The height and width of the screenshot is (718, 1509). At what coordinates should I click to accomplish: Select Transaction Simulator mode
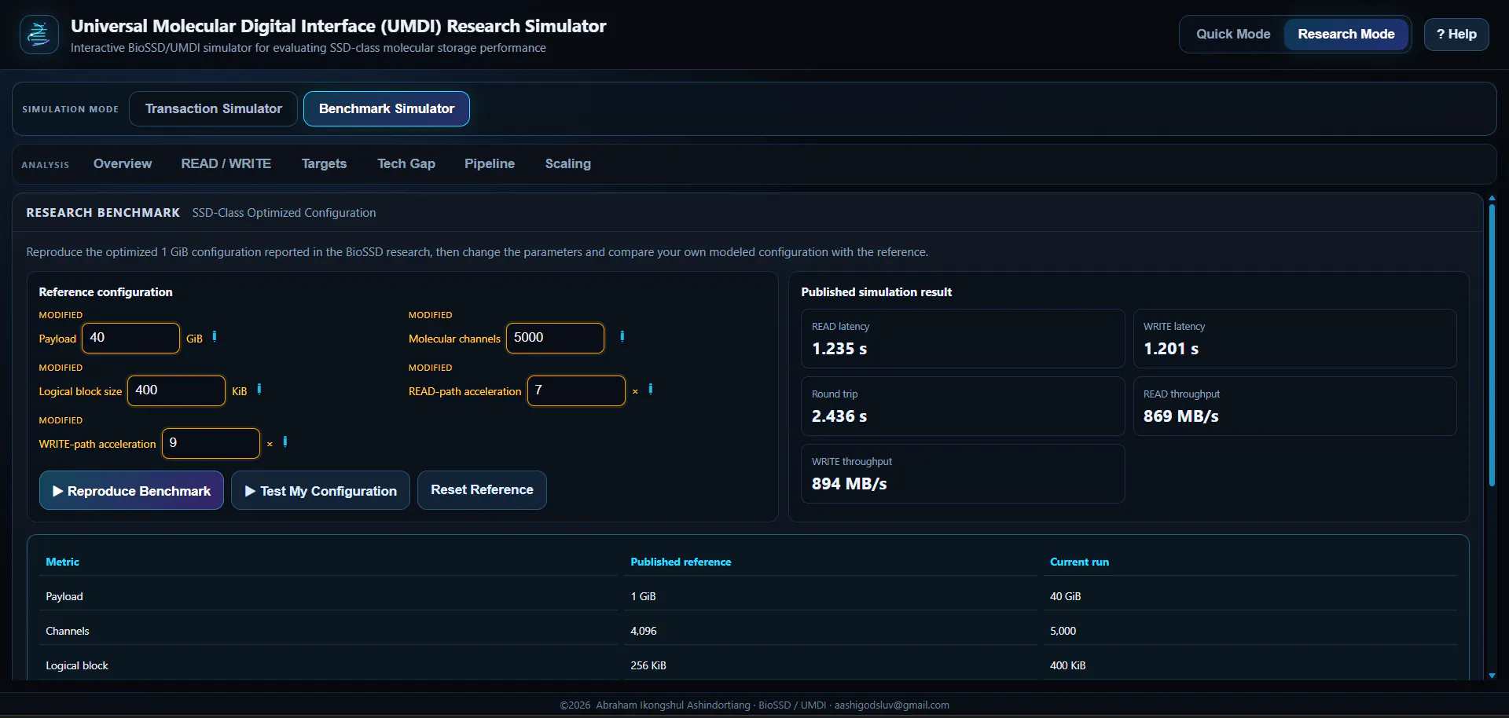[x=213, y=108]
